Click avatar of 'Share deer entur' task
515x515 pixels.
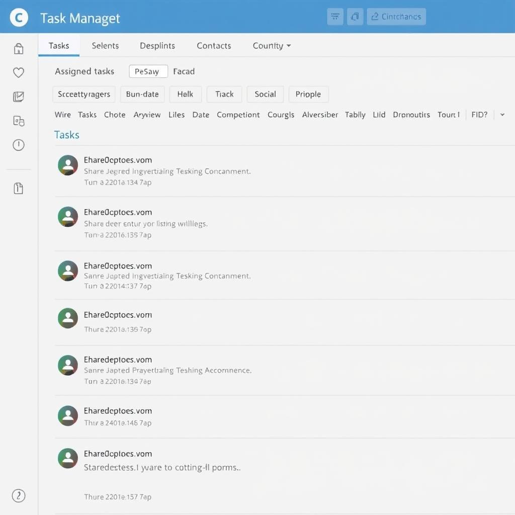pos(68,217)
